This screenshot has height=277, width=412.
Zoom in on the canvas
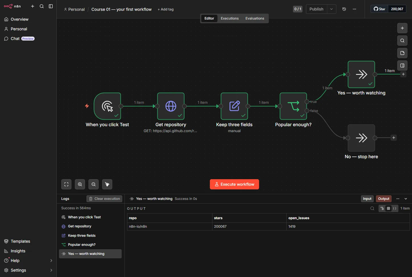80,184
